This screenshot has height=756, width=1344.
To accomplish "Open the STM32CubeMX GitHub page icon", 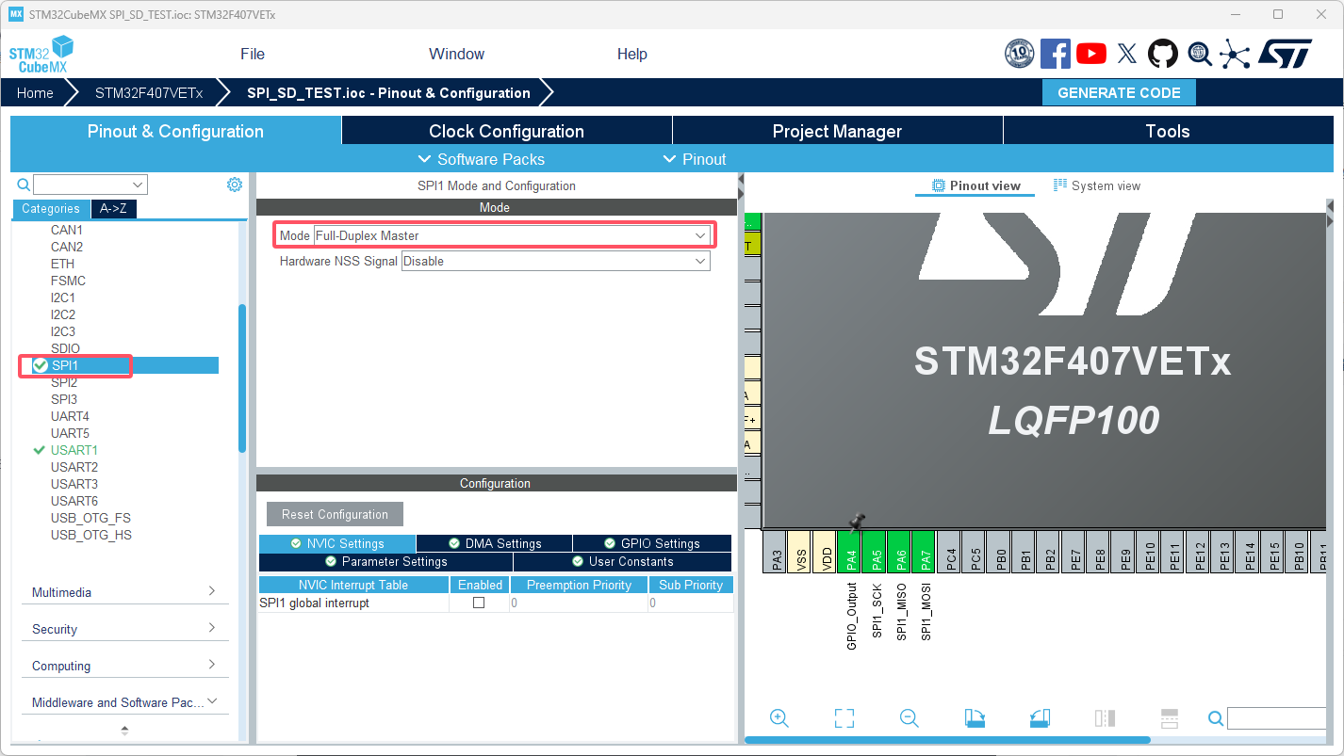I will [1162, 54].
